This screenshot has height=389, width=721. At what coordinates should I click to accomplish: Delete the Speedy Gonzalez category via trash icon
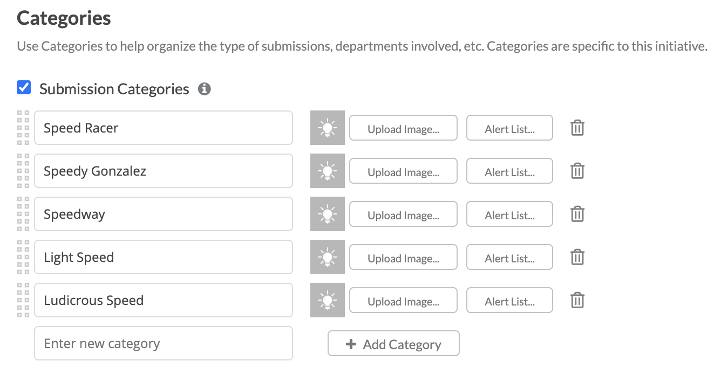577,171
